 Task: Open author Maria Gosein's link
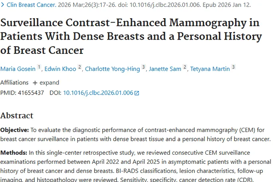click(x=18, y=69)
